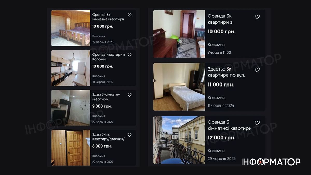The image size is (311, 175).
Task: Open listing titled "Здам 3-кімнатну квартиру."
Action: (x=106, y=97)
